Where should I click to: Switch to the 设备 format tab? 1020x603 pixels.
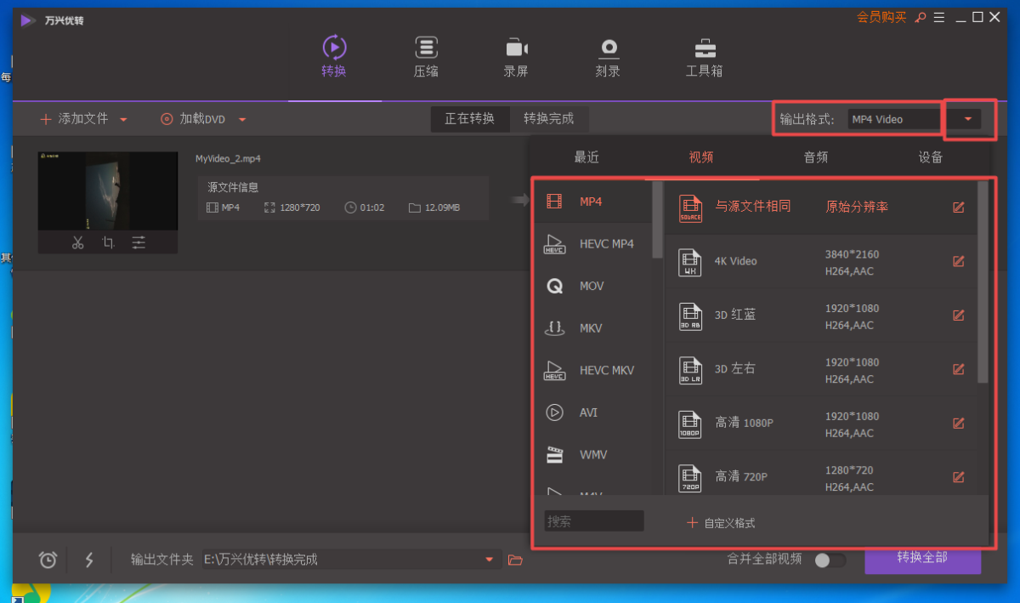click(x=930, y=157)
